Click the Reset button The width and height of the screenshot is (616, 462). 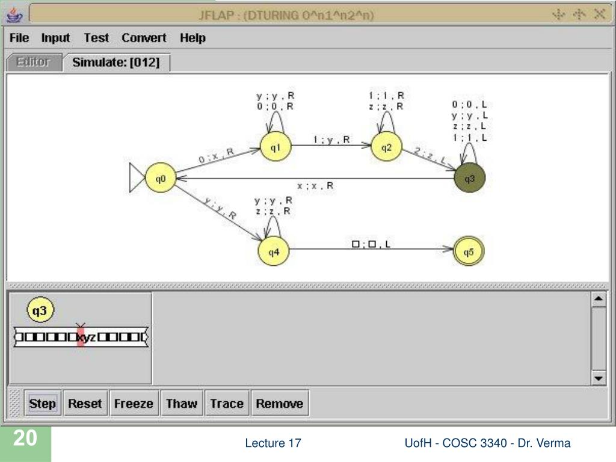(x=85, y=404)
